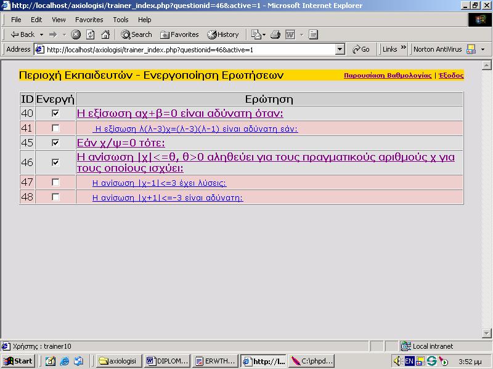
Task: Click the Norton AntiVirus toolbar icon
Action: pos(471,49)
